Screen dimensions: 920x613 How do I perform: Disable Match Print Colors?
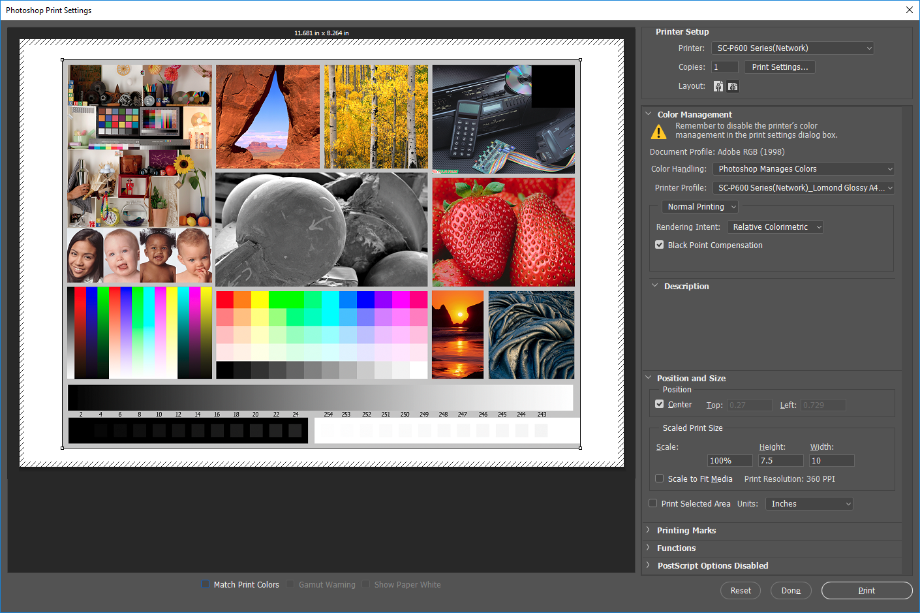(205, 584)
